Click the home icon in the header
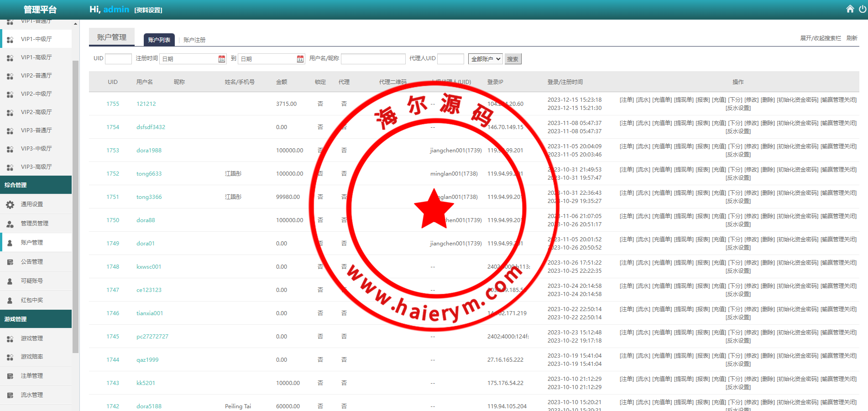 click(850, 9)
